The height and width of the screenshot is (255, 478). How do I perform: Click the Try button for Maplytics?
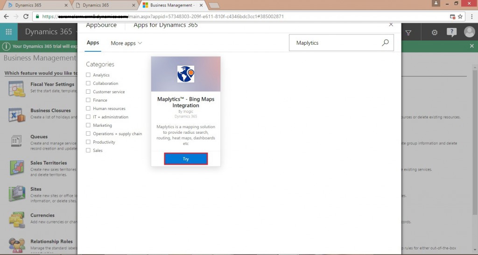[186, 159]
